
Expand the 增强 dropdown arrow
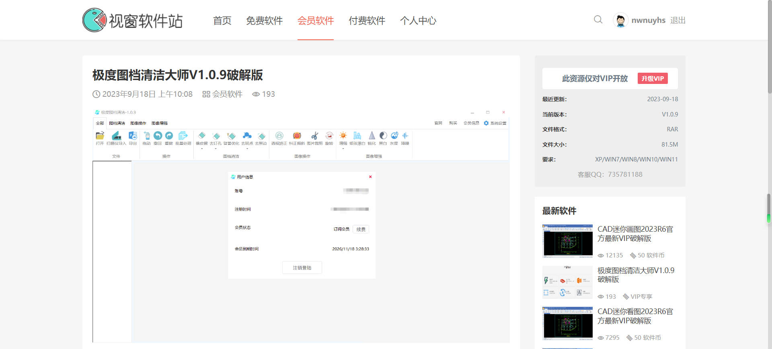(343, 149)
